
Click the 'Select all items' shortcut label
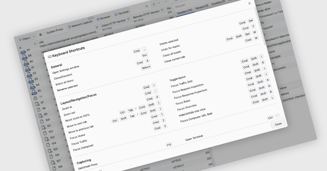(x=65, y=83)
